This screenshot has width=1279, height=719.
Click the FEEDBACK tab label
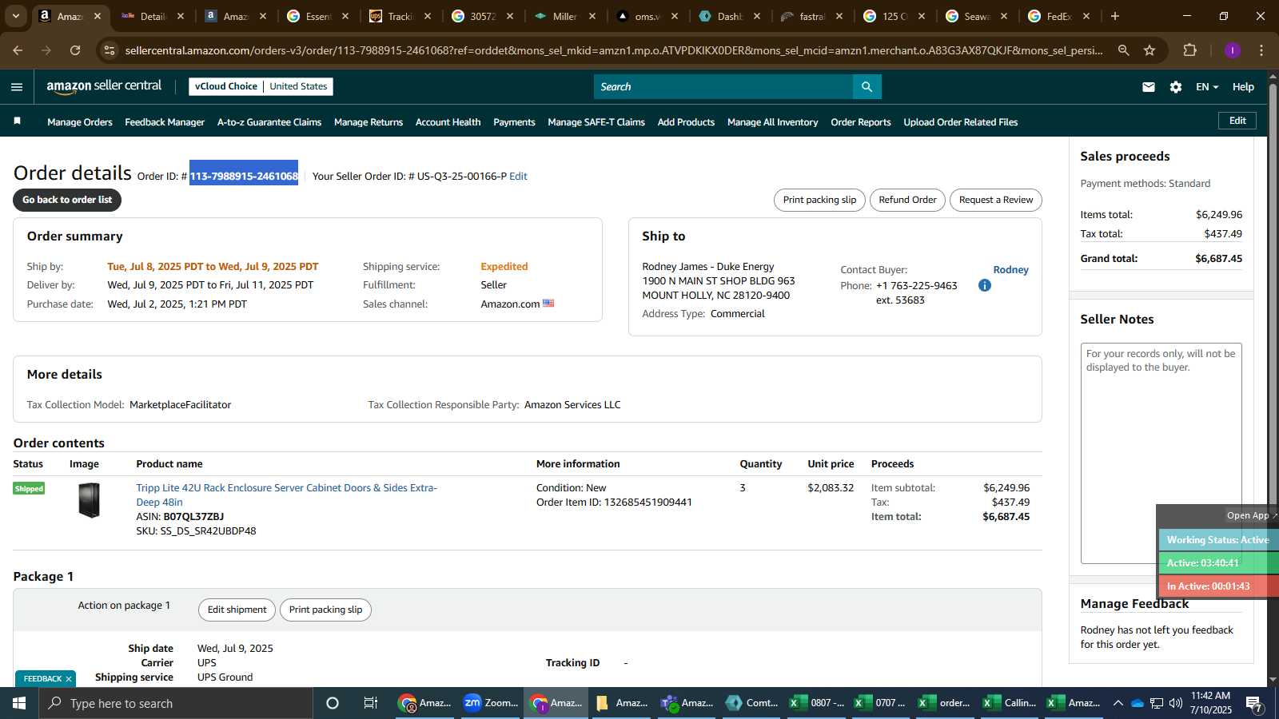point(42,679)
